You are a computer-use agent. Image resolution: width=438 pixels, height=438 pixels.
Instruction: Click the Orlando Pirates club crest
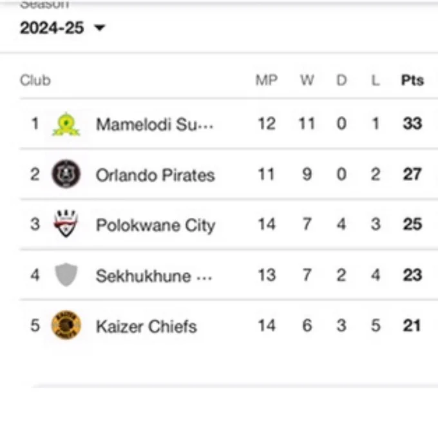click(66, 175)
